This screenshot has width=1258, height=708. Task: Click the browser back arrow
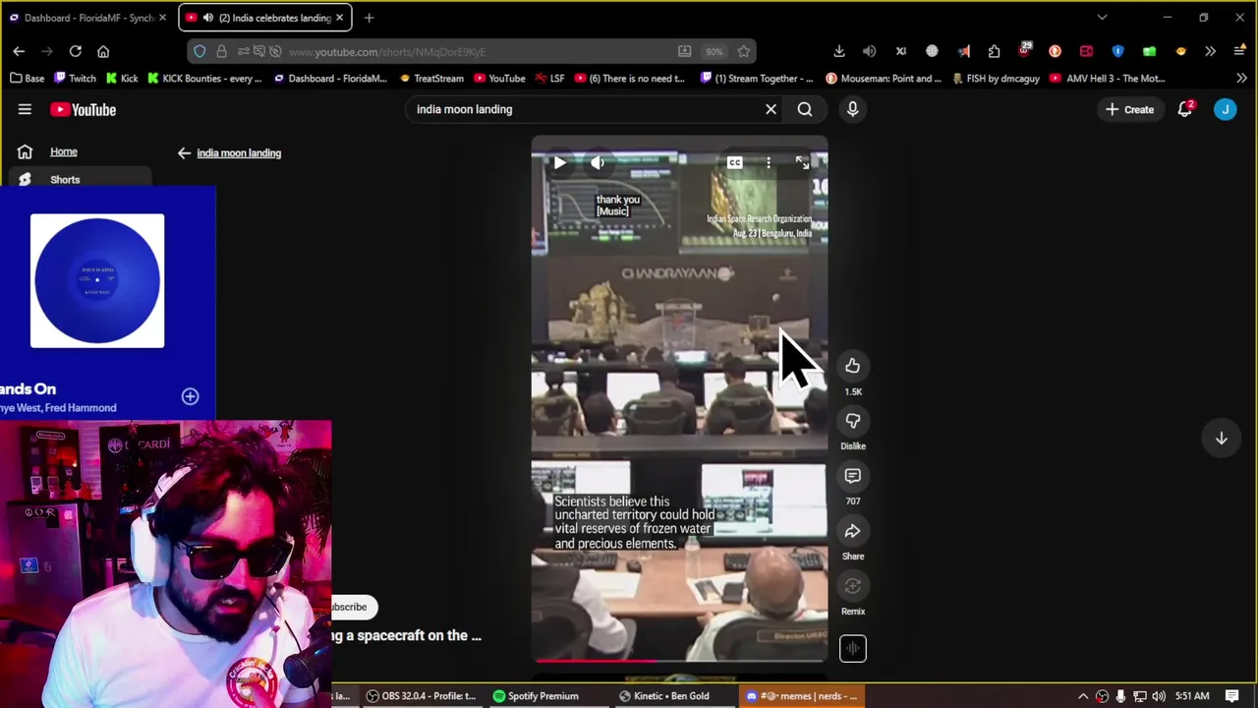(x=19, y=51)
